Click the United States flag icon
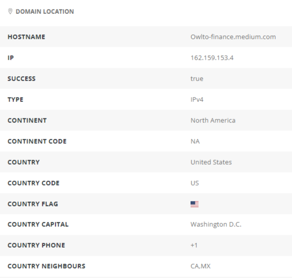The width and height of the screenshot is (292, 278). click(x=195, y=204)
